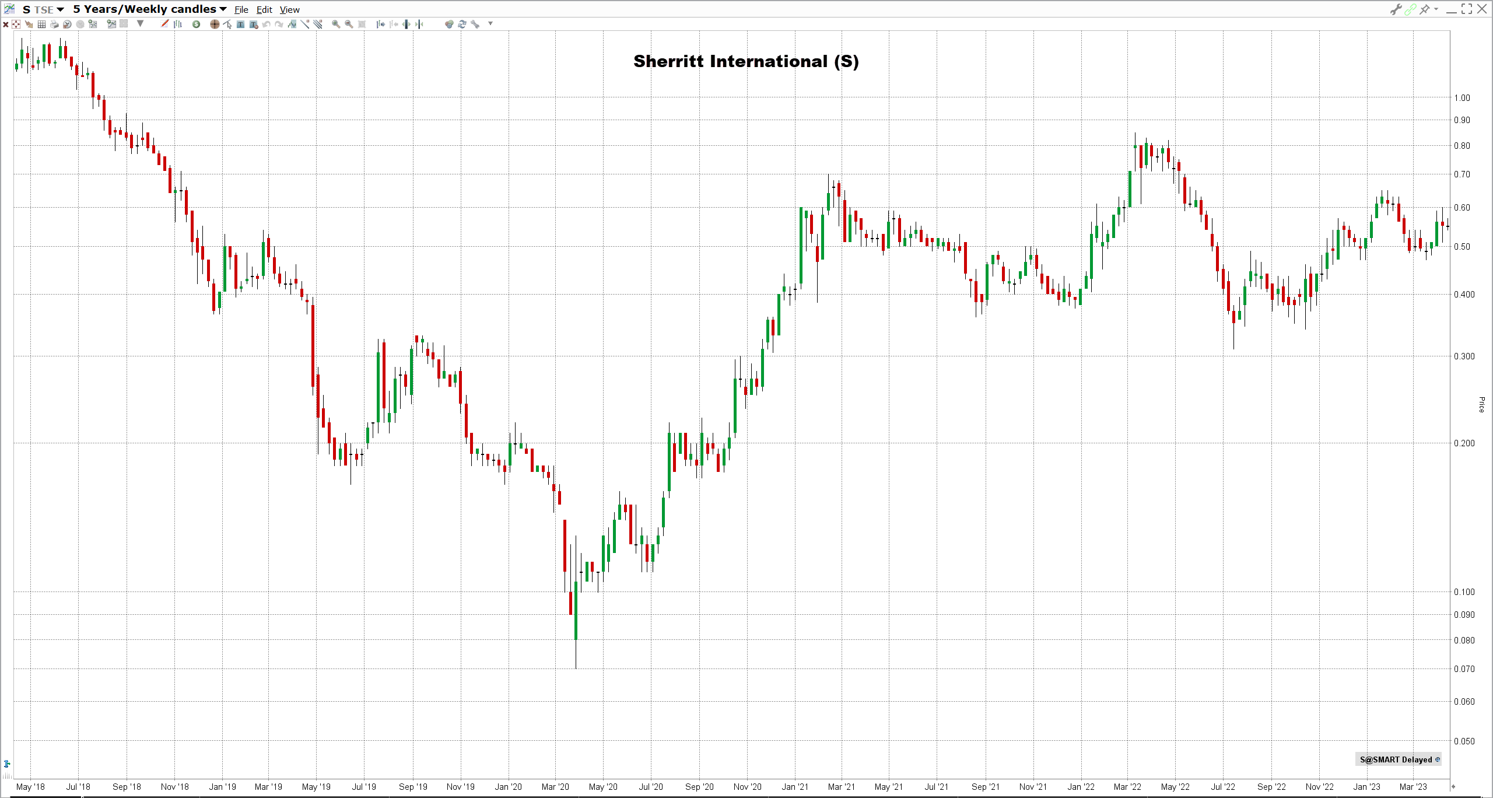Click the Price axis label
The width and height of the screenshot is (1493, 798).
1481,404
